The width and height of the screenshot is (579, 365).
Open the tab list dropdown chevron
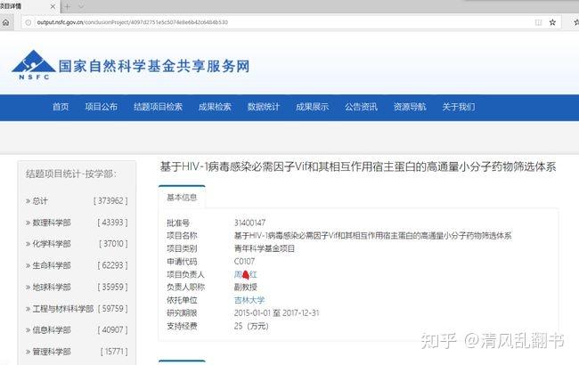pyautogui.click(x=81, y=6)
